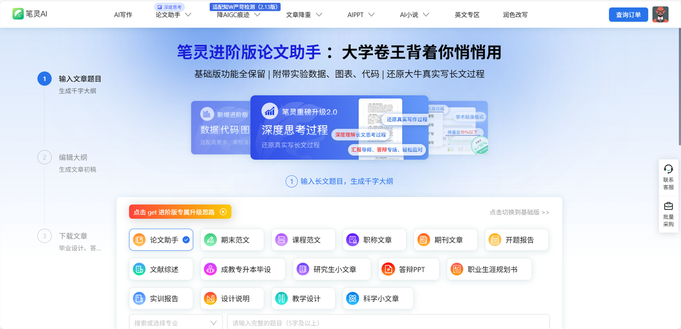681x329 pixels.
Task: Click the green 期末范文 icon
Action: (210, 240)
